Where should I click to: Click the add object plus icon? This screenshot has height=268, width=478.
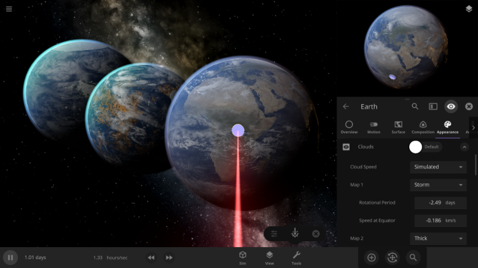[371, 257]
